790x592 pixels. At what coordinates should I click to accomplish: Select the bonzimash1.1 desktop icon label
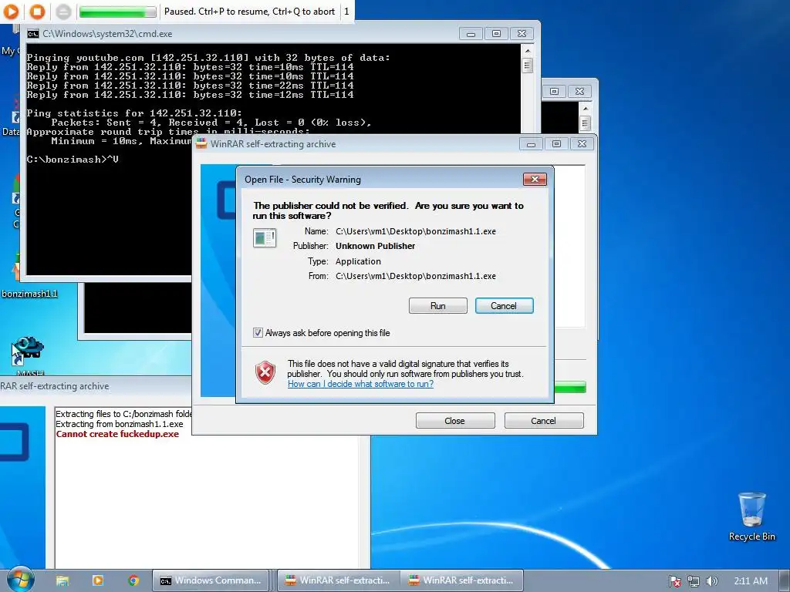[29, 294]
